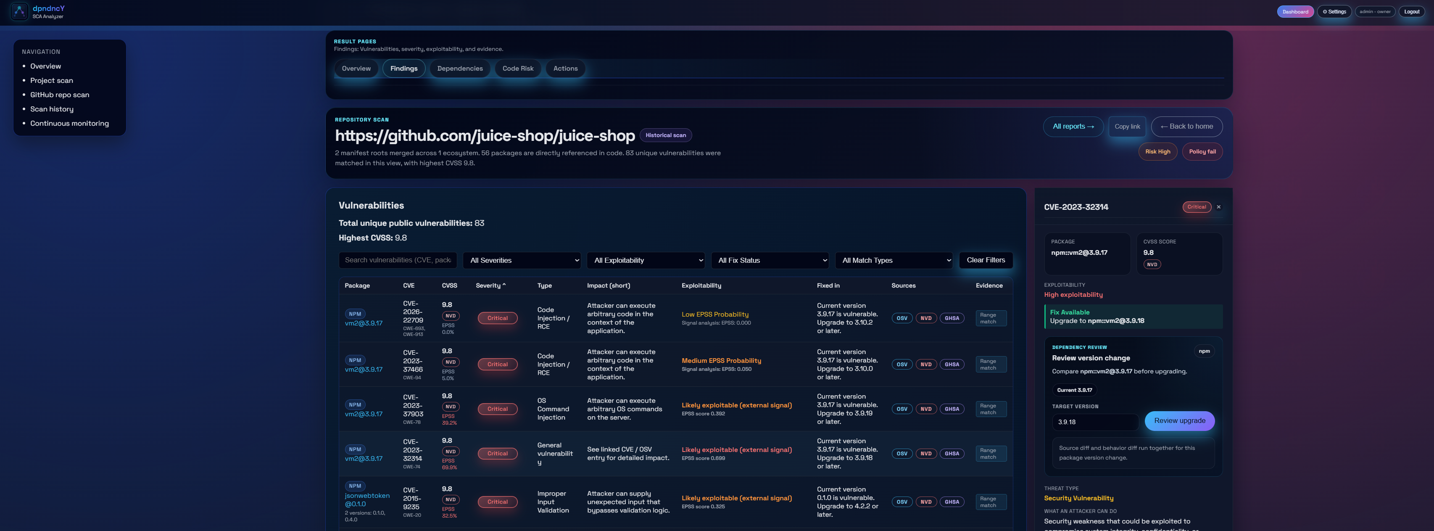Screen dimensions: 1434x531
Task: Click the Clear Filters button
Action: [985, 260]
